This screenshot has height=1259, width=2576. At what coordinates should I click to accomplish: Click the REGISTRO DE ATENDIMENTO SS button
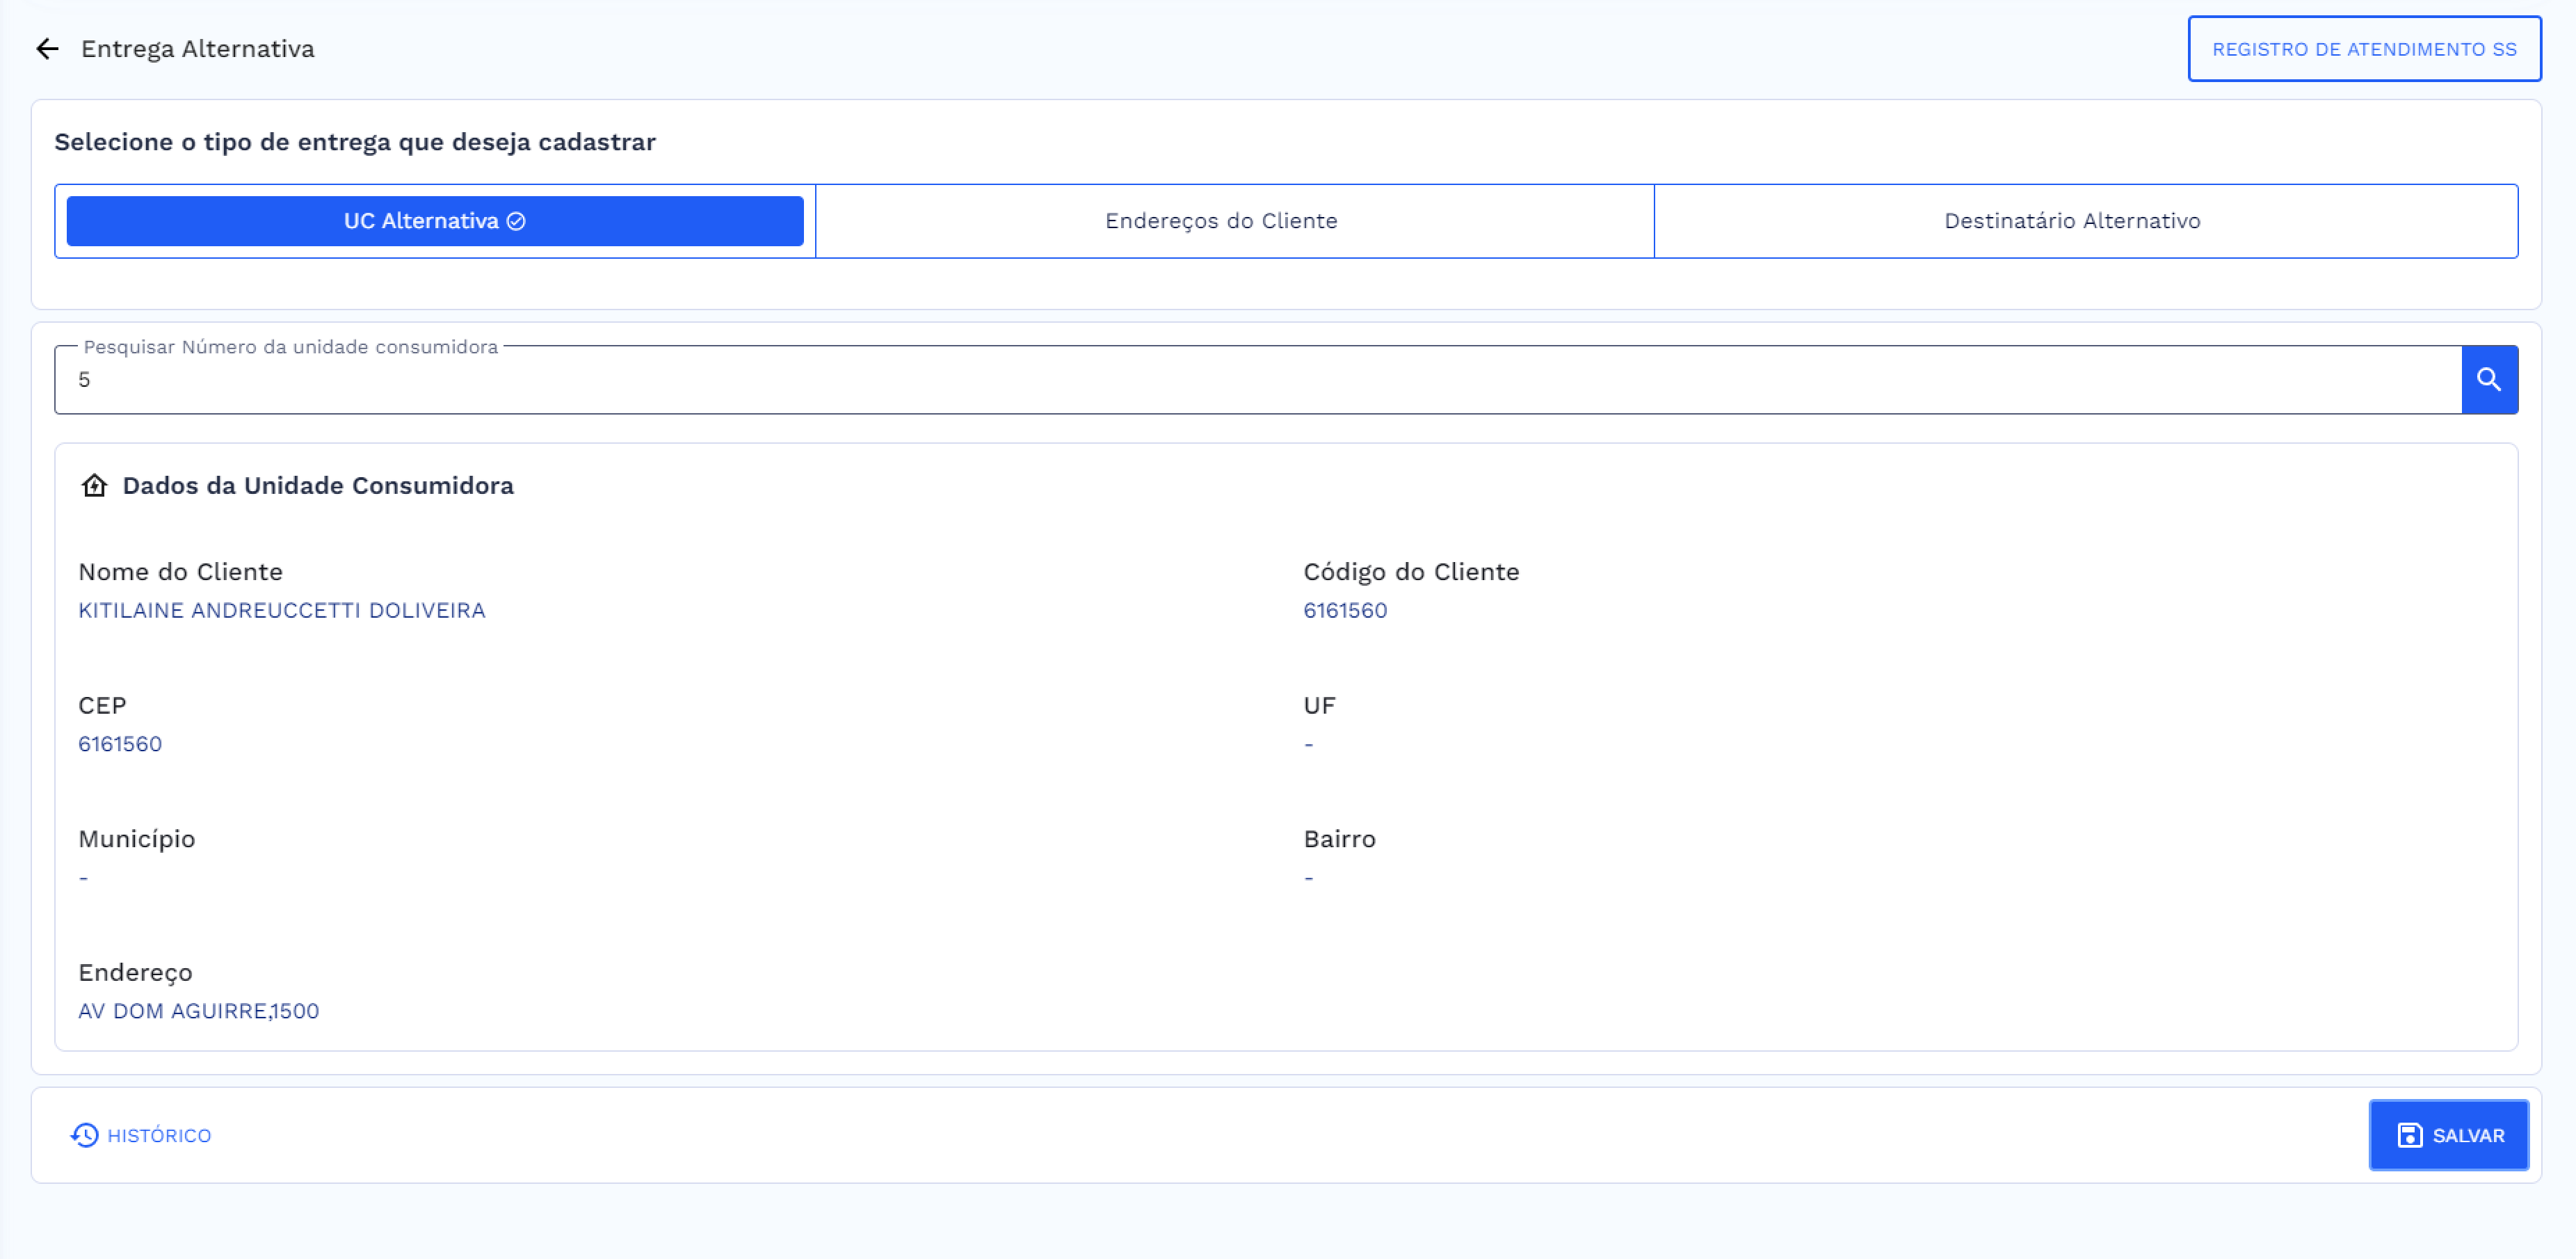pos(2364,48)
